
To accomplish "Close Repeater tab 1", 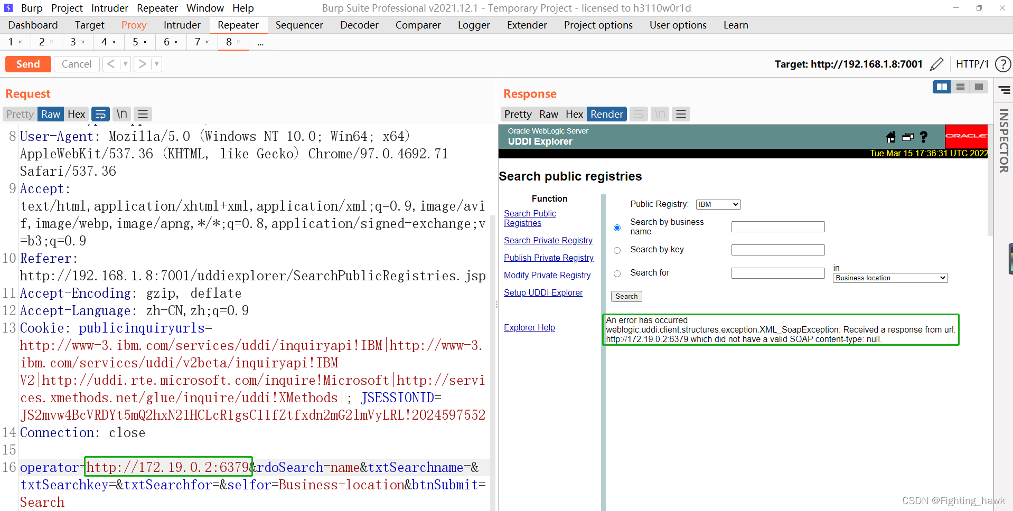I will (x=21, y=42).
